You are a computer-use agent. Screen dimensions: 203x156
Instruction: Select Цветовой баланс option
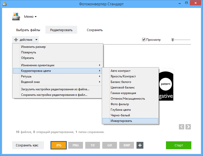(x=130, y=87)
